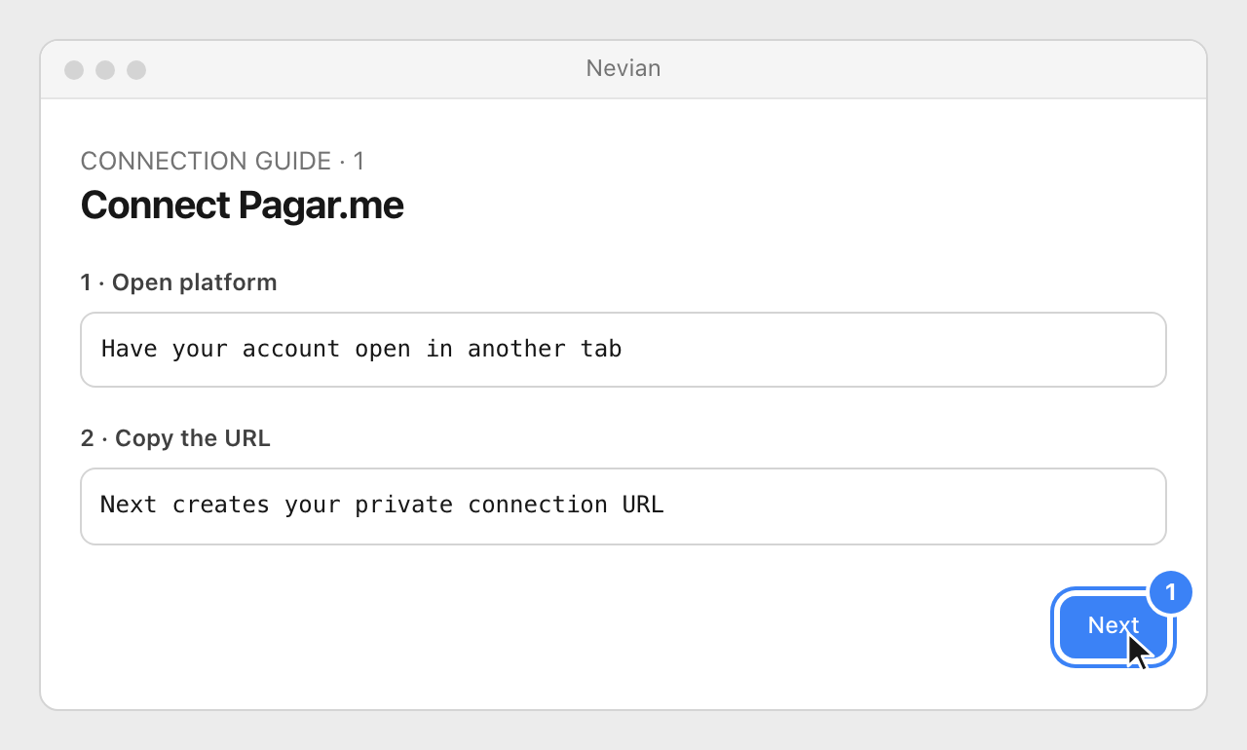1247x750 pixels.
Task: Minimize the Nevian window with the middle title-bar dot
Action: pyautogui.click(x=105, y=70)
